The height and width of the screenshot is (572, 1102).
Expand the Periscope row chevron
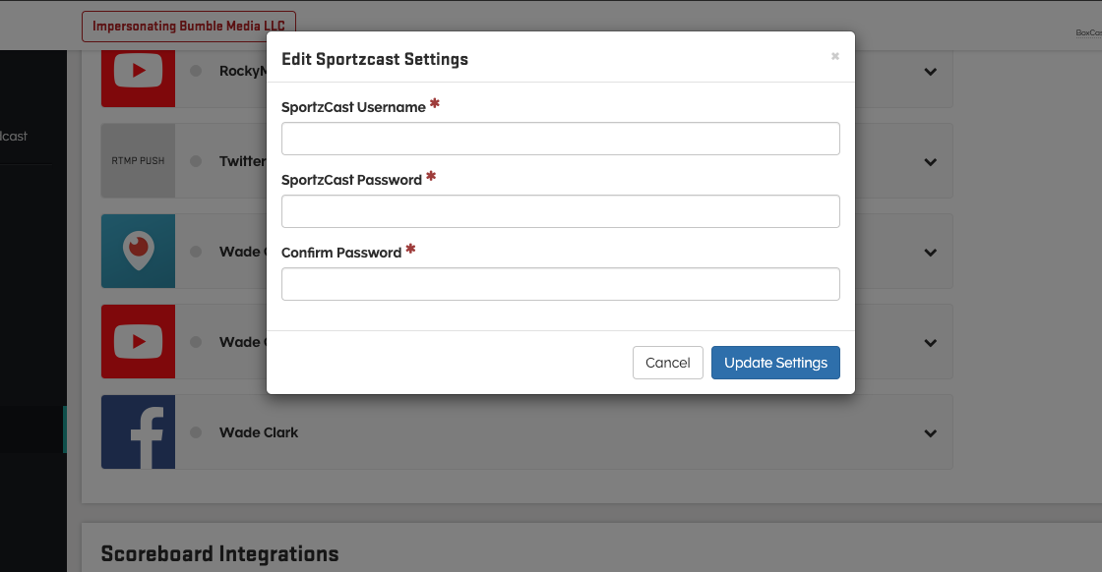click(930, 253)
